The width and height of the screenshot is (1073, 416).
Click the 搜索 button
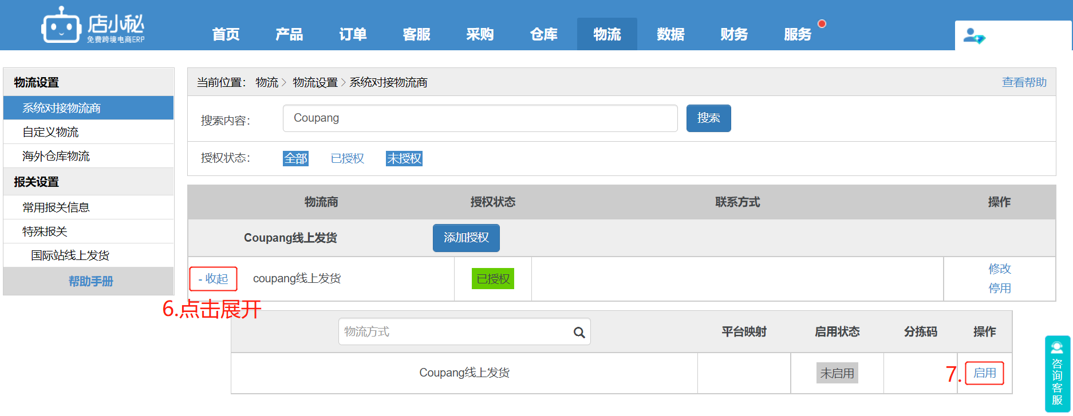click(708, 118)
